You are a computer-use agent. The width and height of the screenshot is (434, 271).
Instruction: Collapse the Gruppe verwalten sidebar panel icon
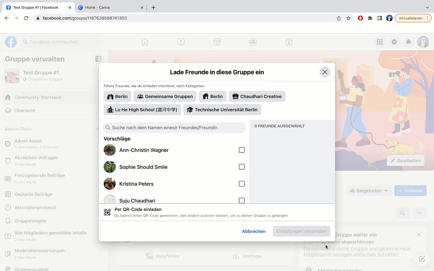[98, 59]
